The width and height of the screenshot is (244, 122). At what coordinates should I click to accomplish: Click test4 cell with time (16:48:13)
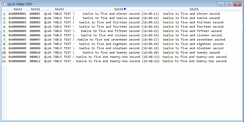coord(118,22)
